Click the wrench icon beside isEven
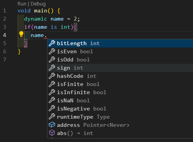 point(52,51)
